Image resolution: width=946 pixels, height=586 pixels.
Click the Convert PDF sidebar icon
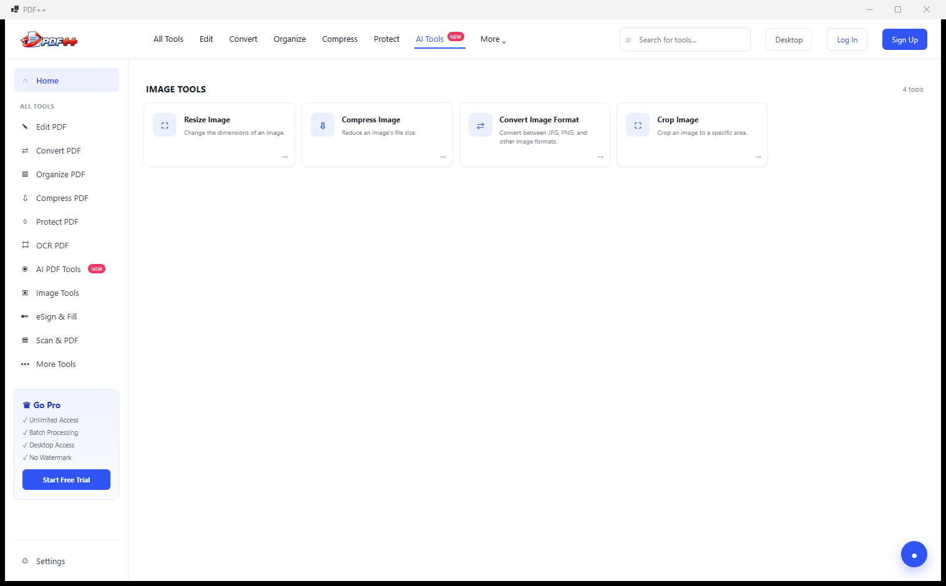pos(25,150)
